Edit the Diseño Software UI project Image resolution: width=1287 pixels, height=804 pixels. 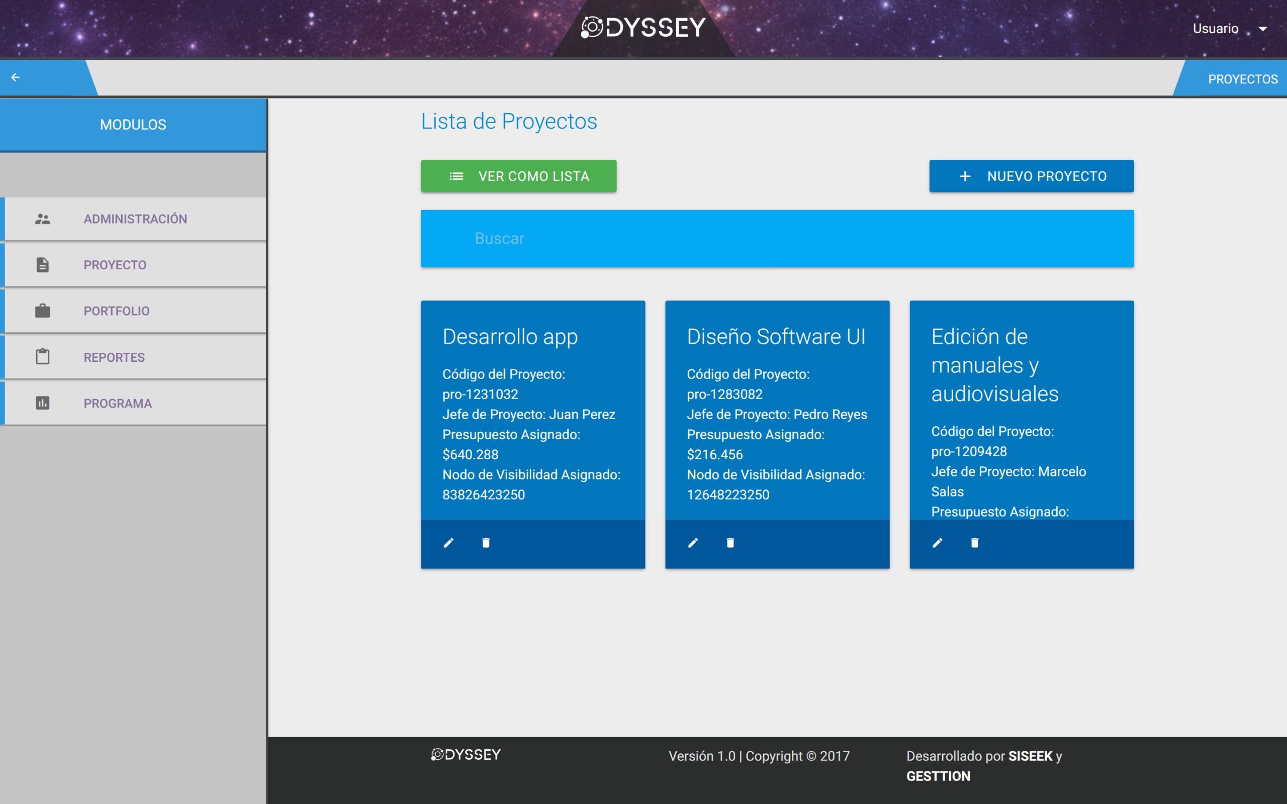pyautogui.click(x=692, y=542)
